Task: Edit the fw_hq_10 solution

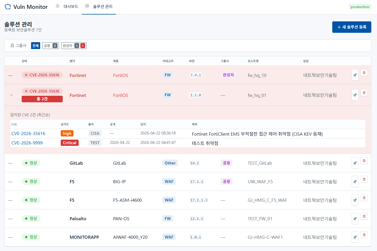Action: [355, 75]
